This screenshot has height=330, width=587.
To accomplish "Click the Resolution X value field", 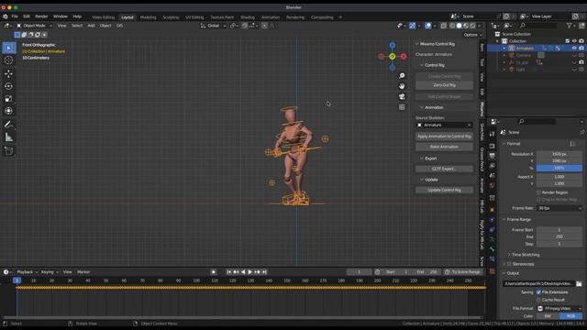I will (559, 154).
